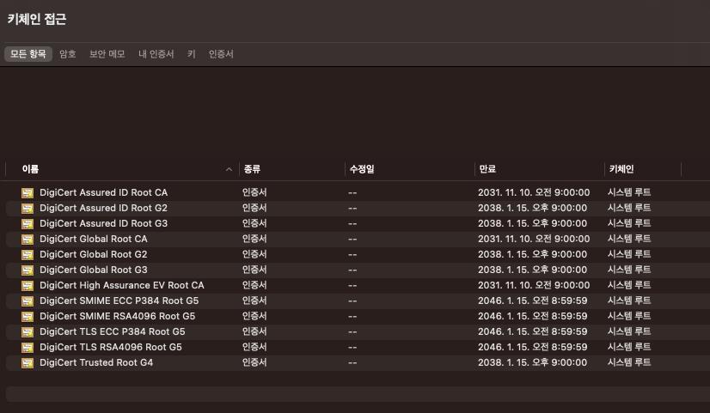Click the DigiCert Global Root G2 certificate icon
The image size is (710, 413).
click(x=28, y=255)
